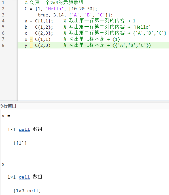Viewport: 169px width, 195px height.
Task: Click C{2,3} expression on line 6
Action: (x=43, y=33)
